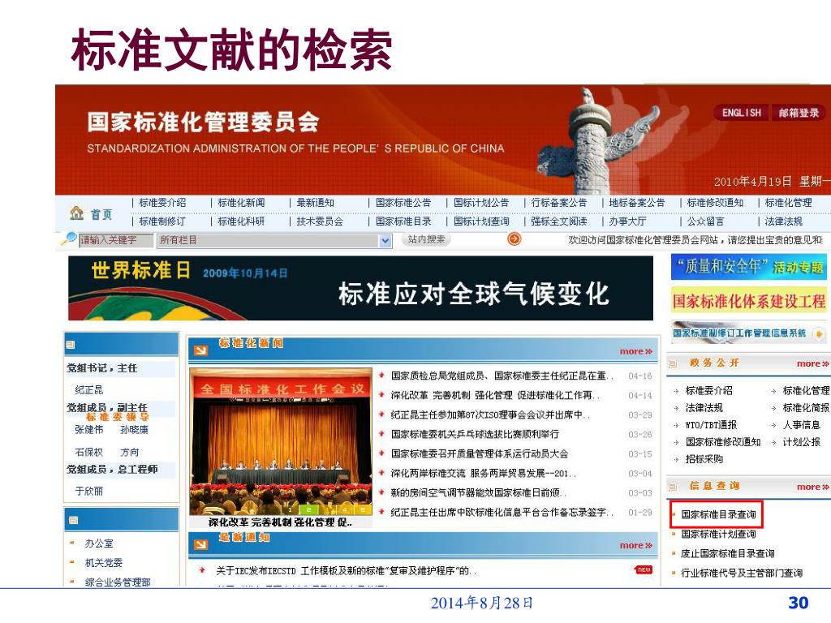Screen dimensions: 831x623
Task: Click 国家标准计划查询 link
Action: tap(719, 534)
